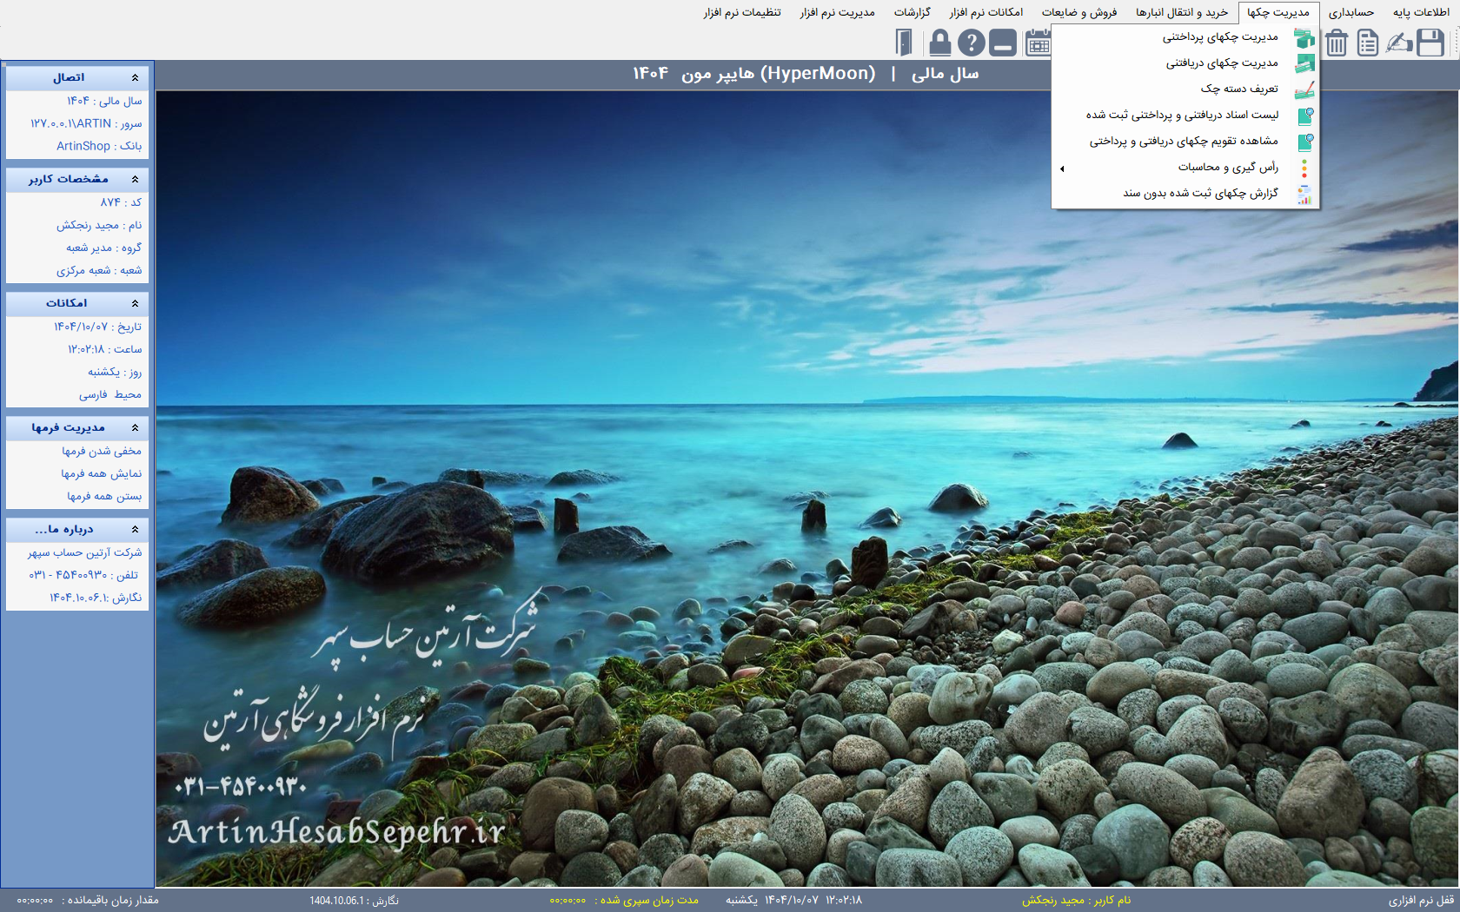Collapse the مشخصات کاربر panel chevron
This screenshot has width=1460, height=912.
(135, 179)
